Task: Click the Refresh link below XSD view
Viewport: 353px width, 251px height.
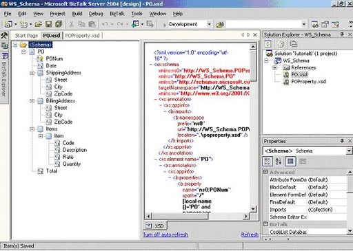Action: [250, 234]
